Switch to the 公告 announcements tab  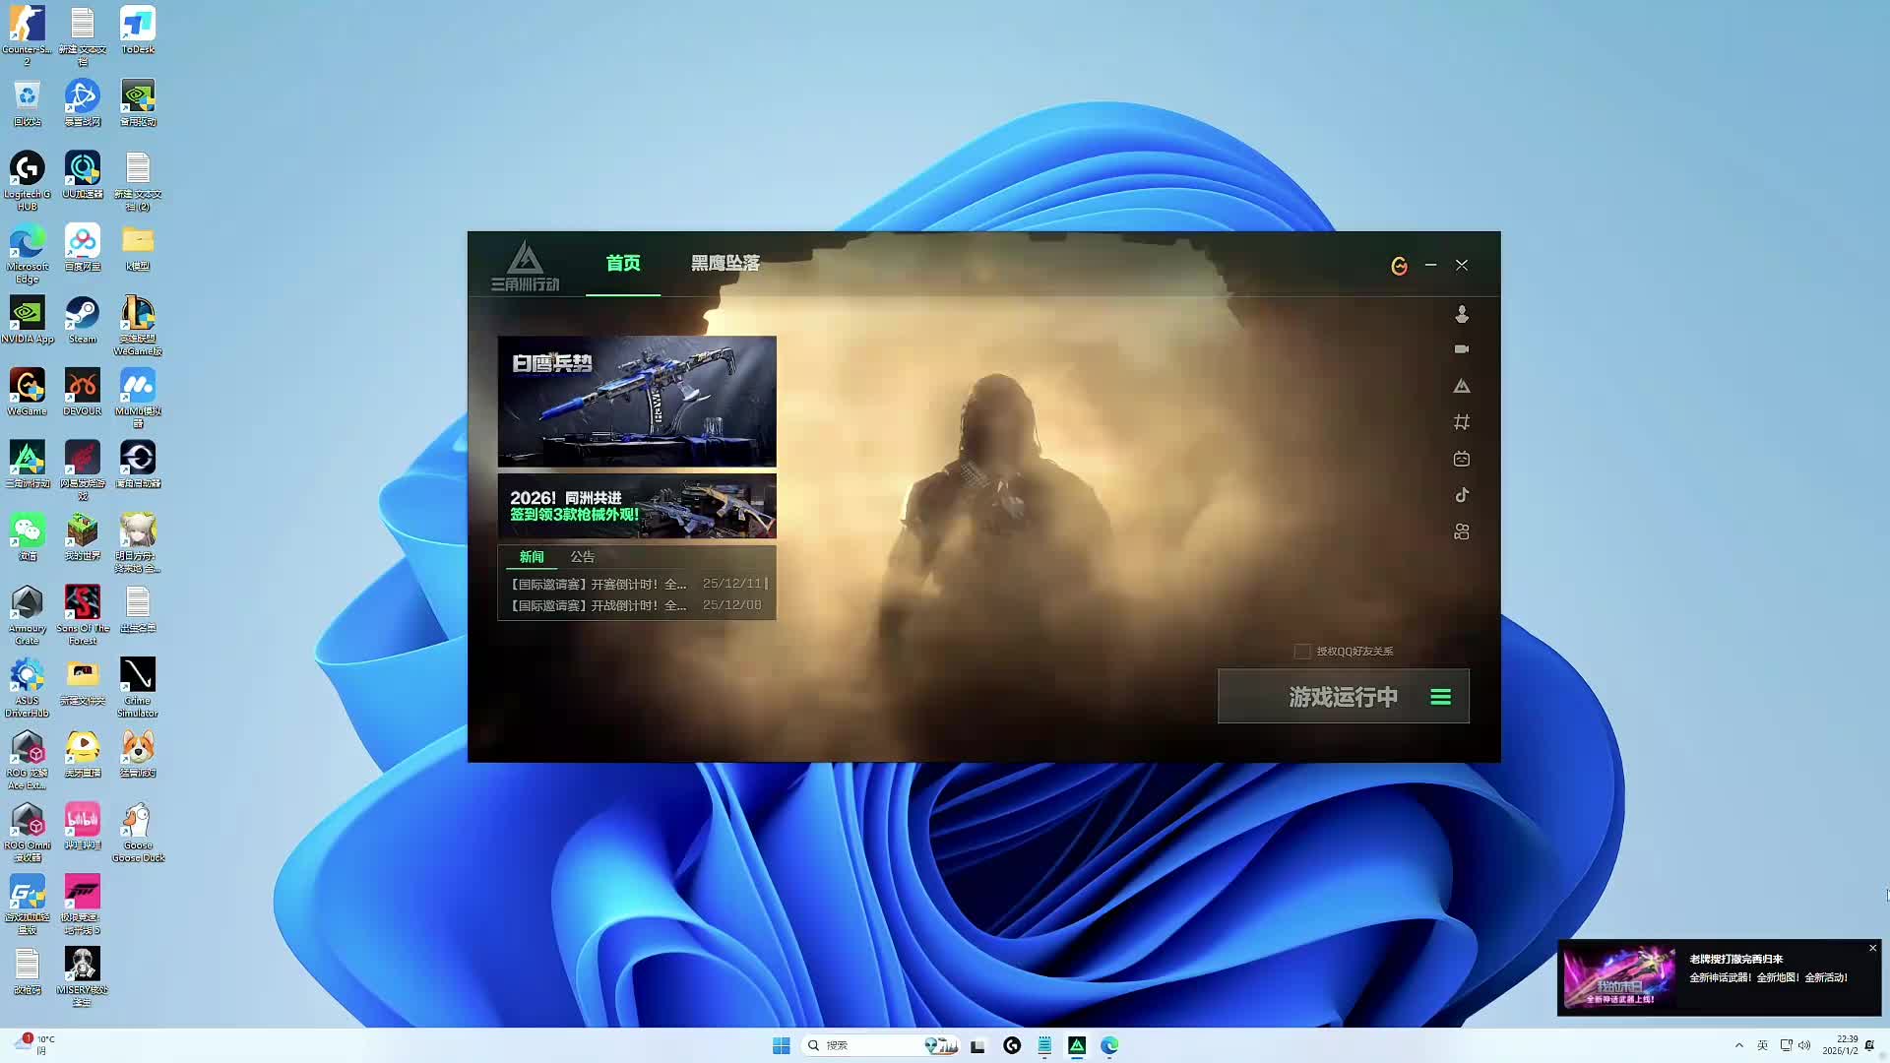click(582, 557)
